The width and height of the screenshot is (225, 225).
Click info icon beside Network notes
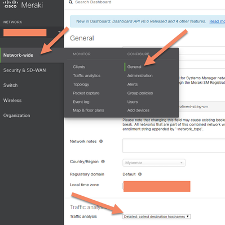point(101,141)
